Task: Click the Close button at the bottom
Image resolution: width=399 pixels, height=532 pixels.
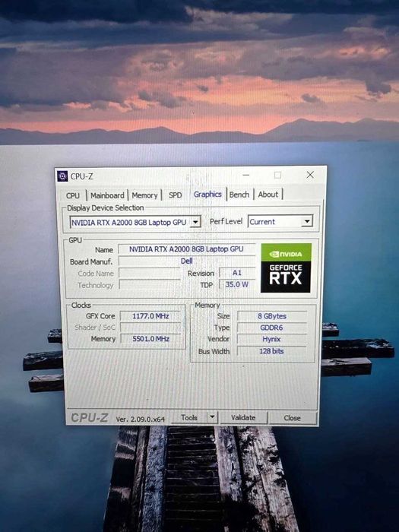Action: [x=292, y=418]
